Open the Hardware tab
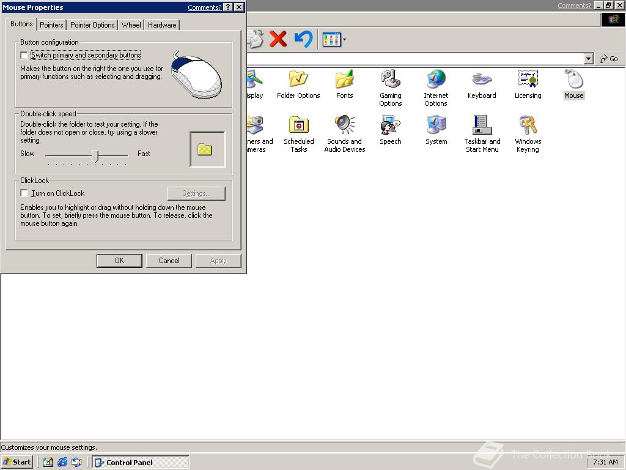This screenshot has height=470, width=626. 161,24
